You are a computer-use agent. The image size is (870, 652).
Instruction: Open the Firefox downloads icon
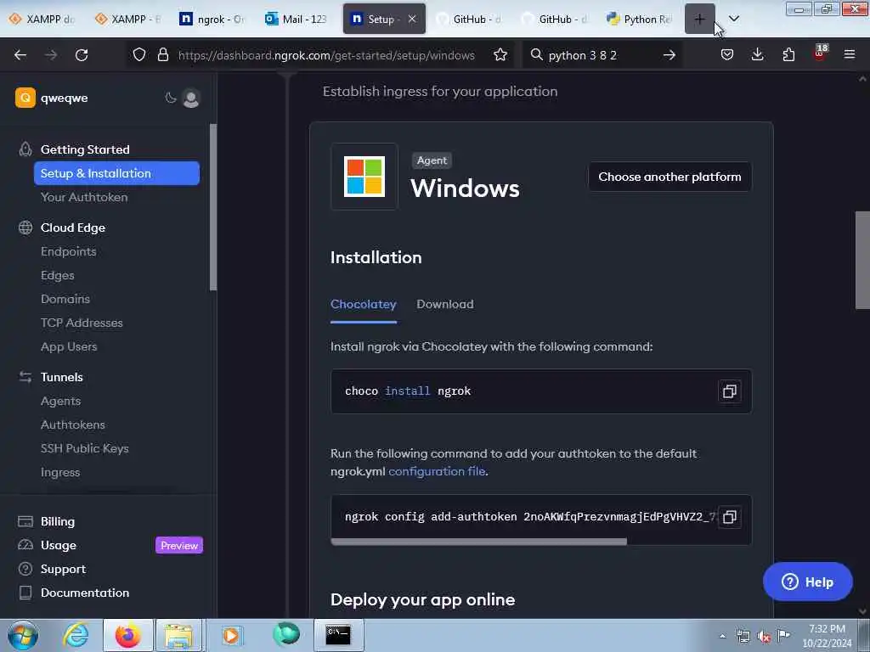757,55
